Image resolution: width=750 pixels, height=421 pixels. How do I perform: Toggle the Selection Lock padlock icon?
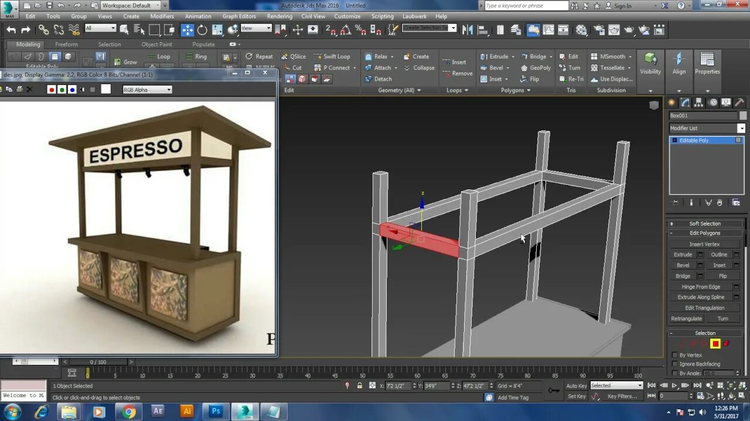coord(360,386)
